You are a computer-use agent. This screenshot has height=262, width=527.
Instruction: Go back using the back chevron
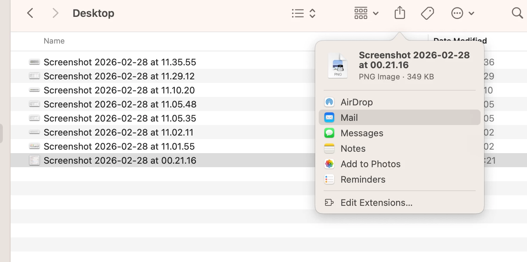(30, 13)
